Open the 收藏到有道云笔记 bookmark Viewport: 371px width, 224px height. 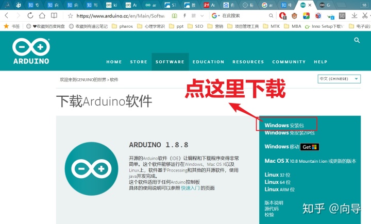[x=88, y=26]
